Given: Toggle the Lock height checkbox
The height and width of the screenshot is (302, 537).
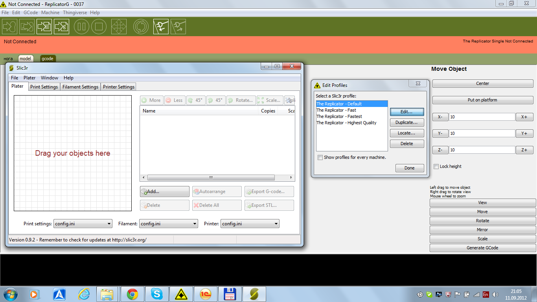Looking at the screenshot, I should 436,166.
